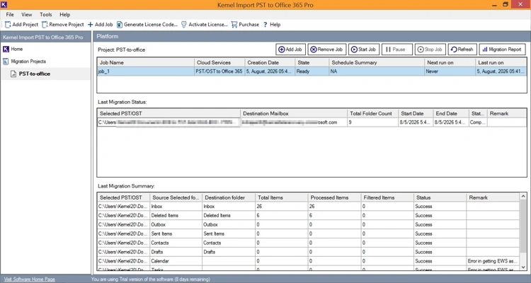531x283 pixels.
Task: Click the 'Error in getting EWS' remark for Calendar
Action: 493,261
